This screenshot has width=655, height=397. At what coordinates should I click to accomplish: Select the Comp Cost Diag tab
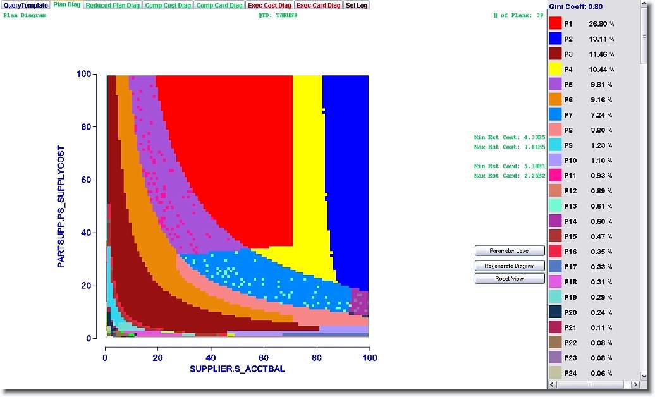[167, 5]
